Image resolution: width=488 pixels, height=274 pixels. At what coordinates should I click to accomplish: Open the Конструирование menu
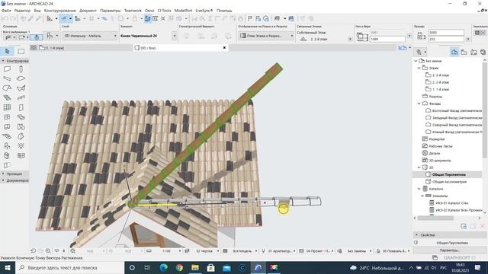tap(60, 11)
